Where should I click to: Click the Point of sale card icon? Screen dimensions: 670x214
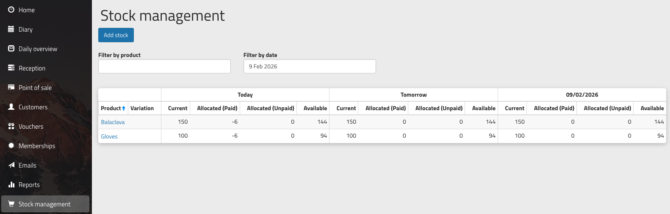click(11, 87)
